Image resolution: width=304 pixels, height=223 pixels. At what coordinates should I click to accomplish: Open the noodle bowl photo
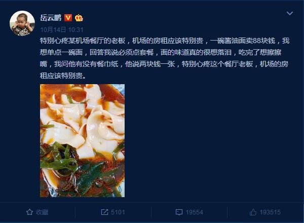tap(83, 140)
